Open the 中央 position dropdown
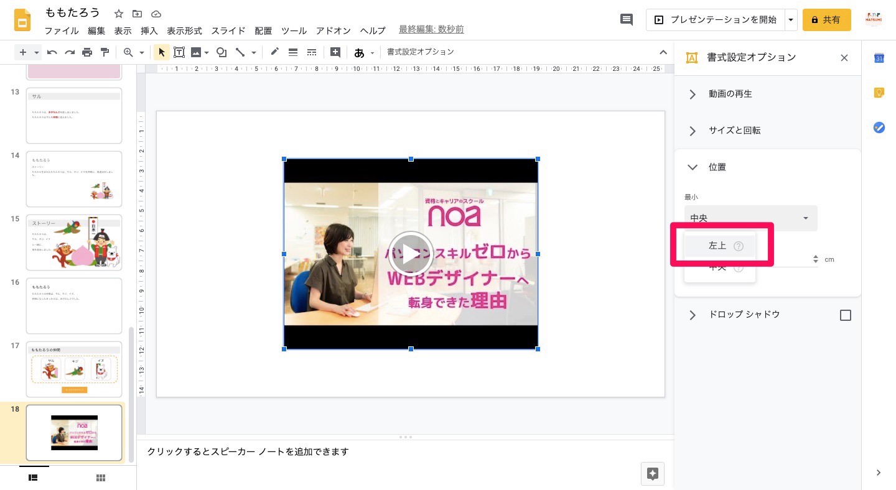896x490 pixels. (x=751, y=218)
